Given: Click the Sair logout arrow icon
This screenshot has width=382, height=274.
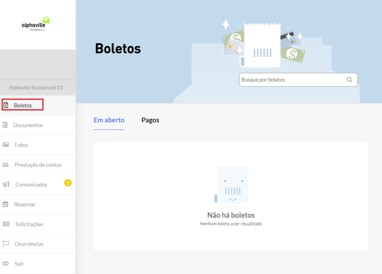Looking at the screenshot, I should click(x=6, y=264).
